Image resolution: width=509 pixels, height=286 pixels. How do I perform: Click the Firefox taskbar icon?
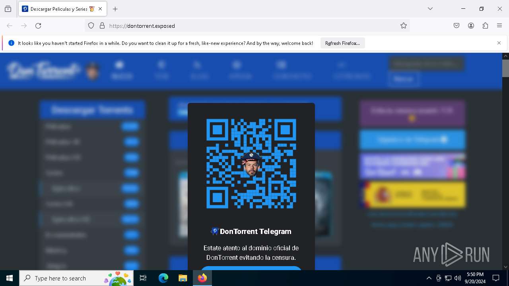click(x=202, y=278)
